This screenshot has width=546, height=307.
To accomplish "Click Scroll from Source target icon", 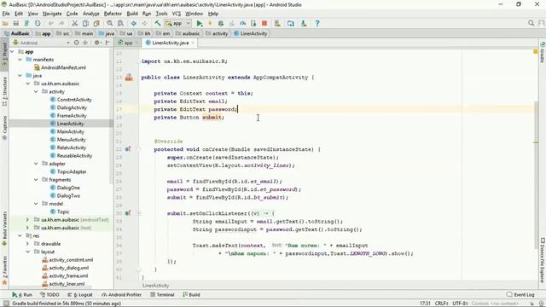I will coord(77,43).
